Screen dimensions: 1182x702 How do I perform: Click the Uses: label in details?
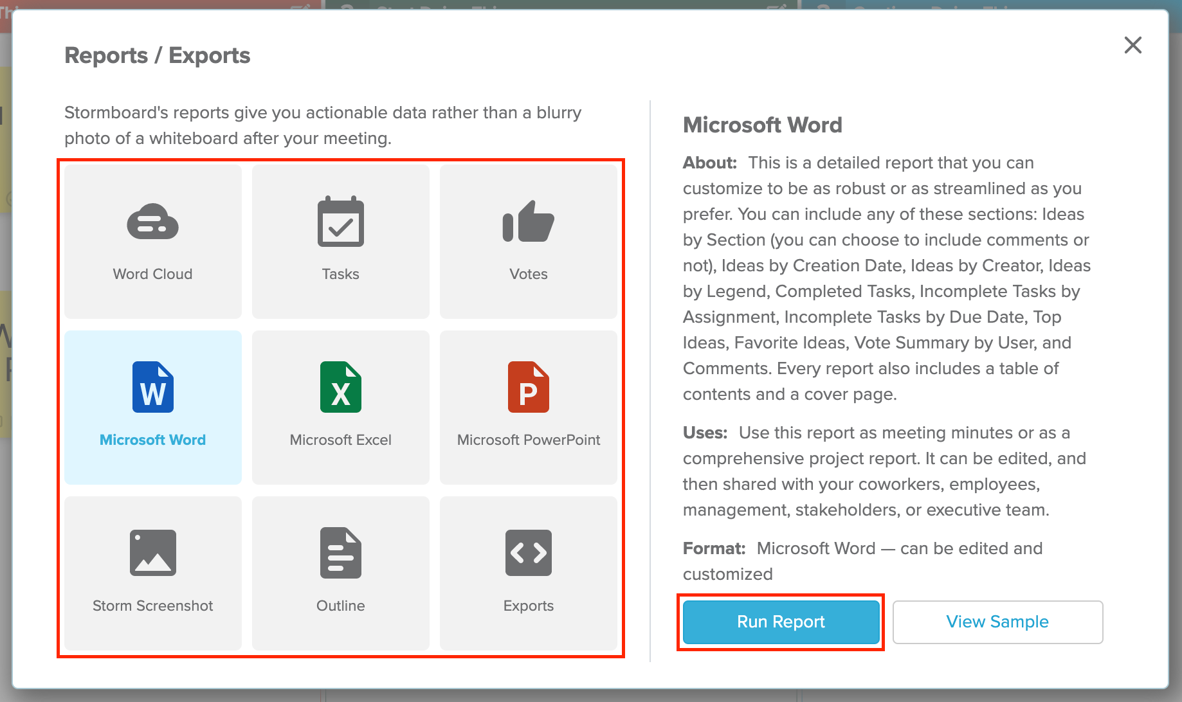705,433
